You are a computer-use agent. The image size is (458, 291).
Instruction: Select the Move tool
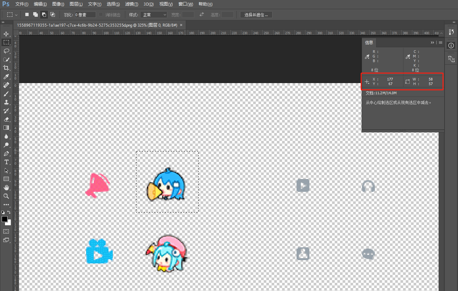(6, 34)
